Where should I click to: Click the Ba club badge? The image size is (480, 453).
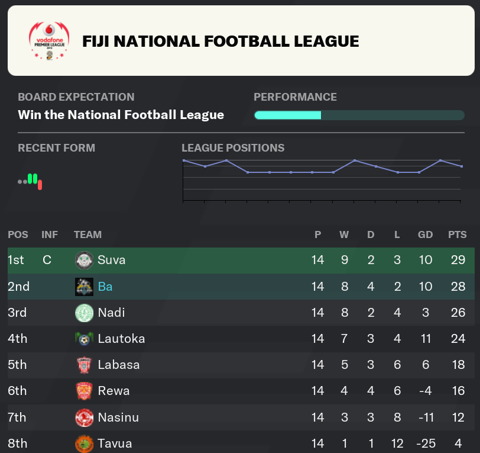click(84, 287)
